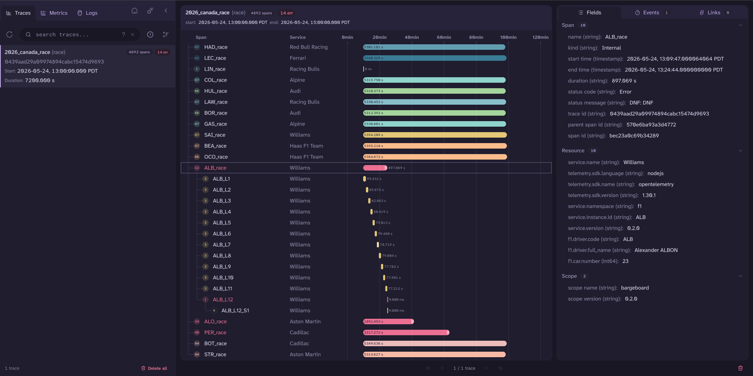Collapse the ALB_race span children
Image resolution: width=753 pixels, height=376 pixels.
[x=197, y=168]
